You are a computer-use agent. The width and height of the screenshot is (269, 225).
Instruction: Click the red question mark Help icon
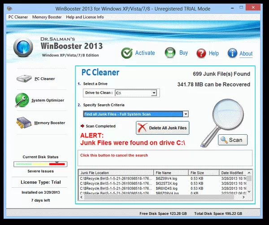(201, 53)
